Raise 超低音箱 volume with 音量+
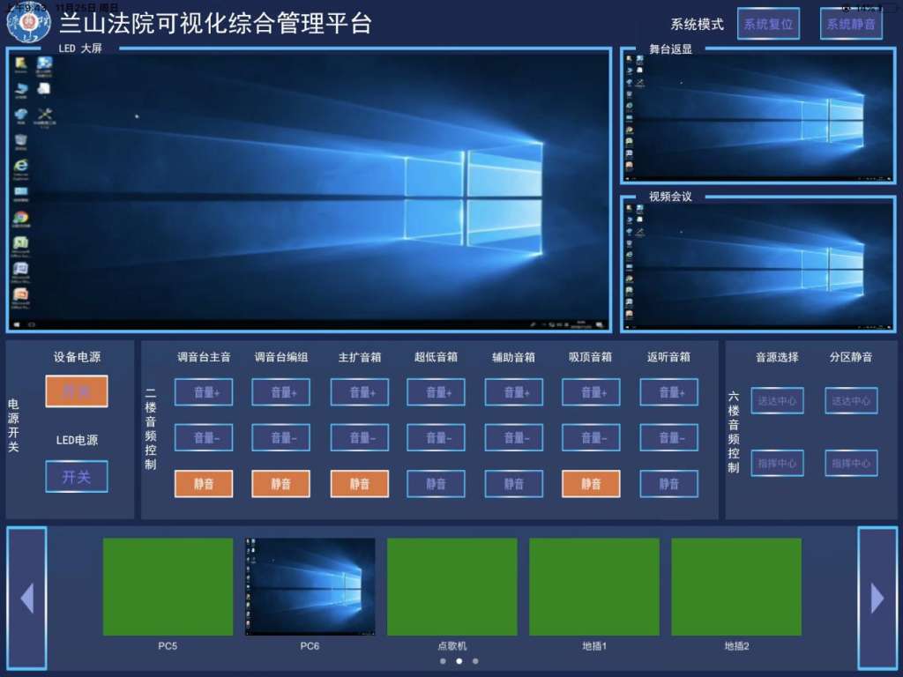This screenshot has height=677, width=903. pyautogui.click(x=436, y=392)
